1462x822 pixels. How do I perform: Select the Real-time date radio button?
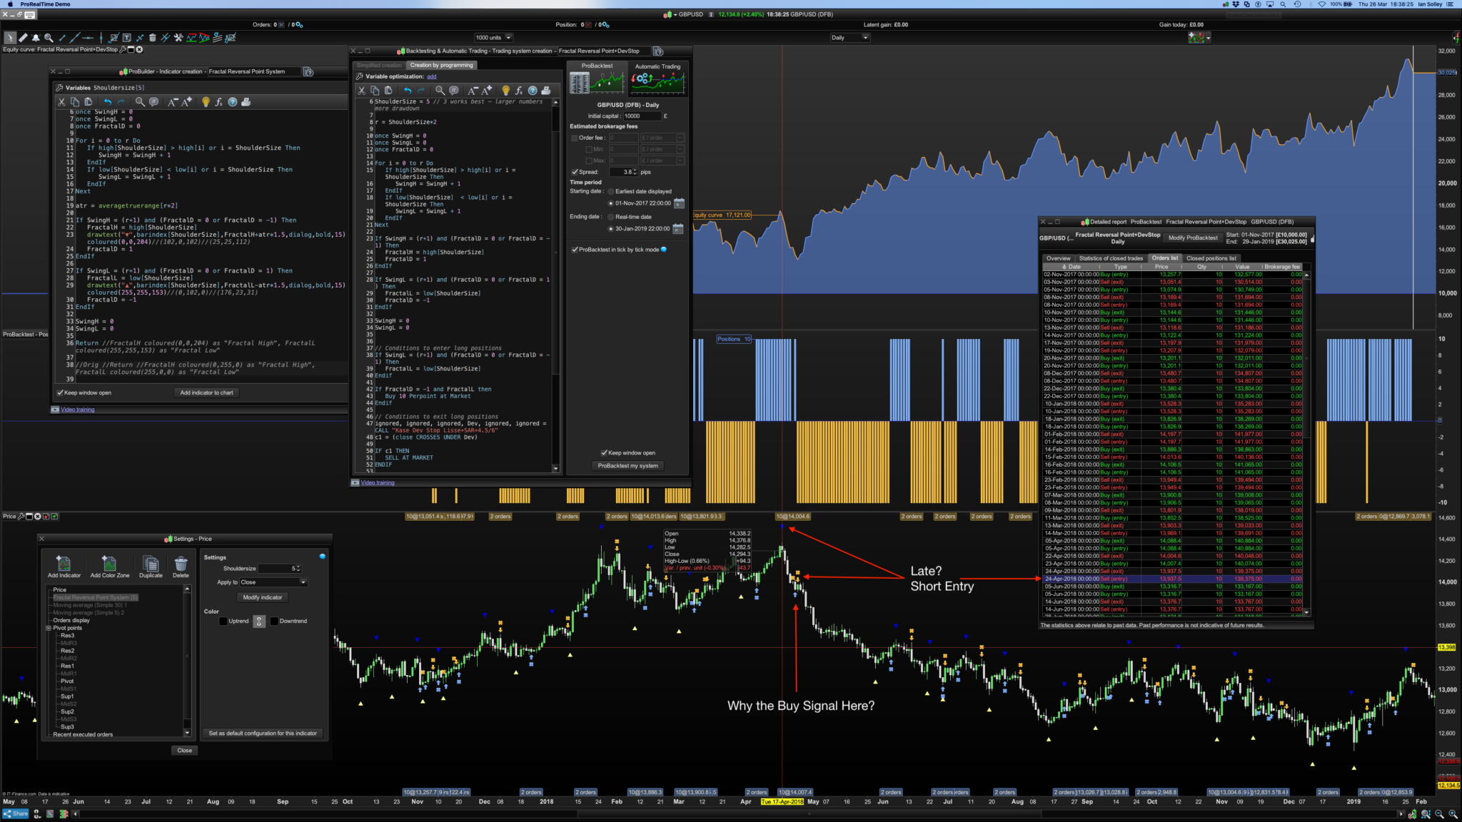coord(610,217)
